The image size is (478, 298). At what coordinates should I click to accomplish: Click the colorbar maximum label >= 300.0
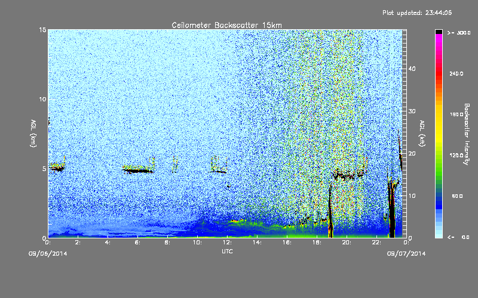(459, 33)
